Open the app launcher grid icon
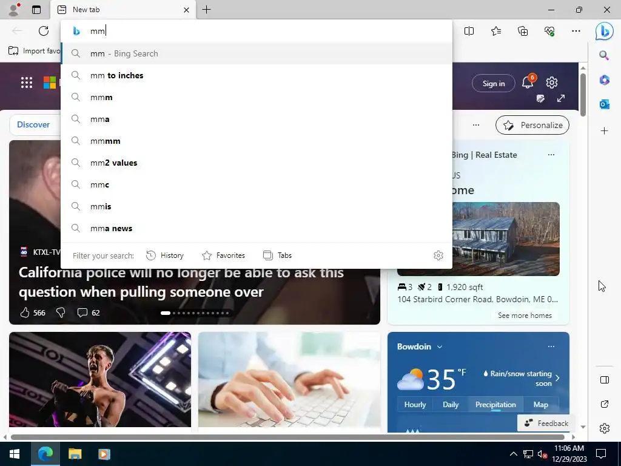 tap(27, 83)
